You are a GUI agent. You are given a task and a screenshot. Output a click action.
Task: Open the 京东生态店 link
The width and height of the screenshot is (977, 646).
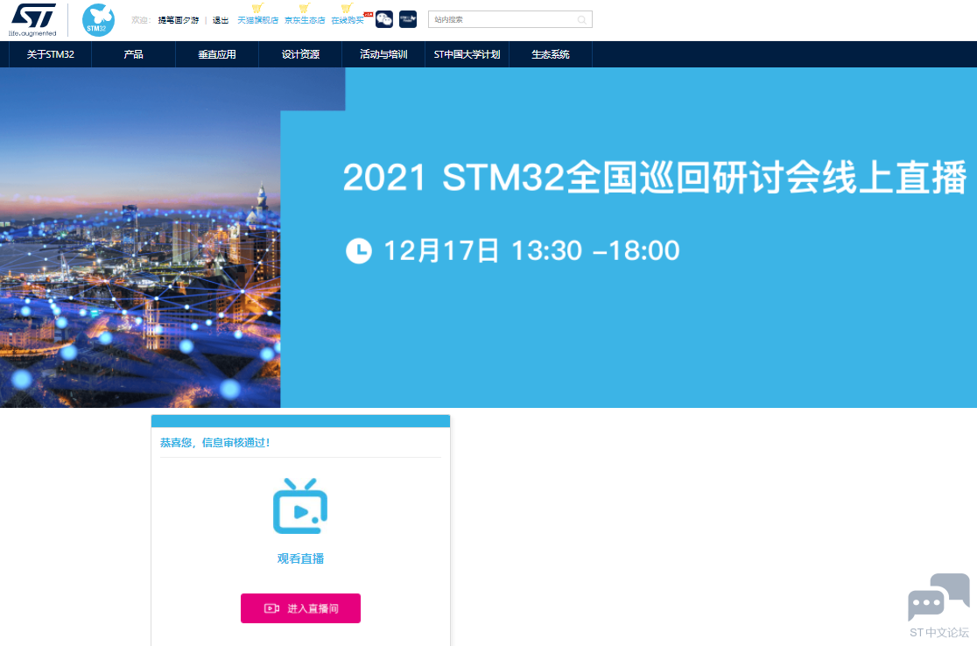click(x=305, y=20)
